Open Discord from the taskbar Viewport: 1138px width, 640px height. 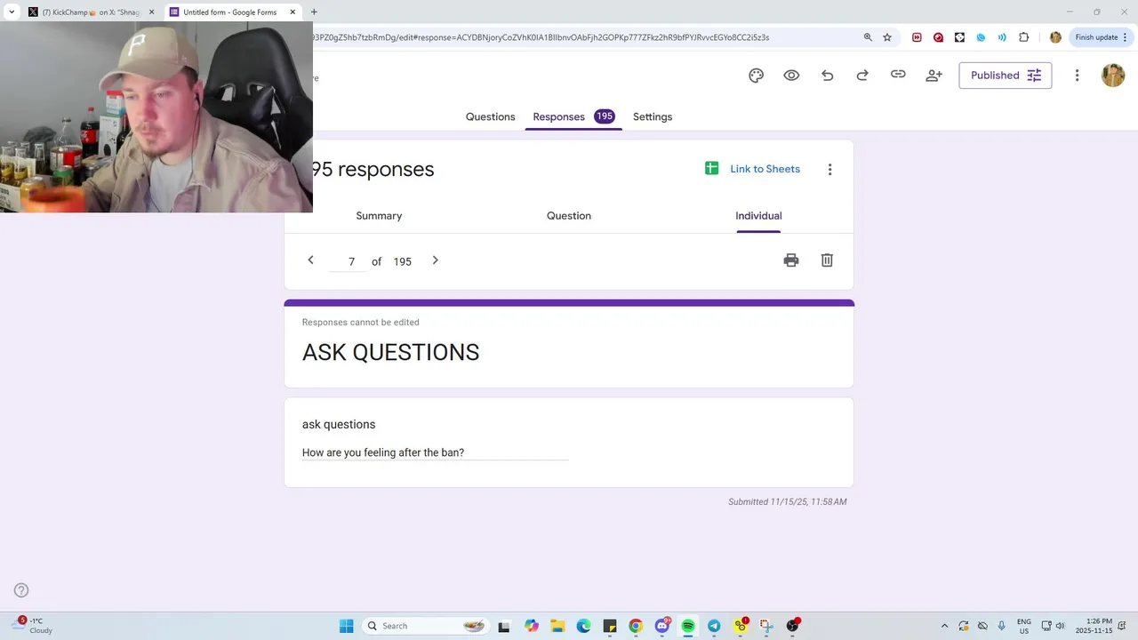662,626
